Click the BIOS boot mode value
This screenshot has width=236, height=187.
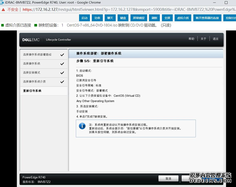tap(80, 76)
